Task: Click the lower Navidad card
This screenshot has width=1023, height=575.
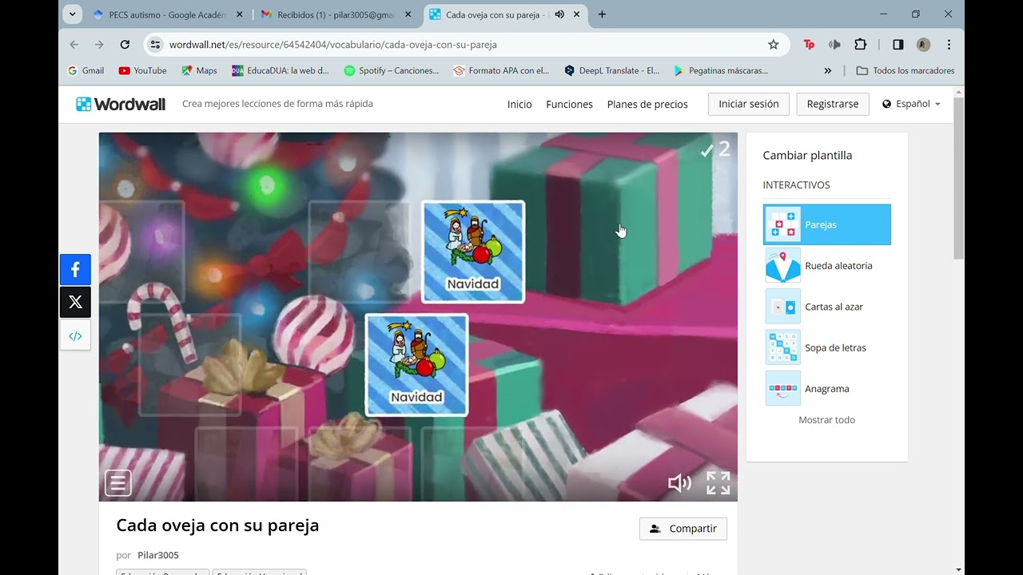Action: [x=416, y=365]
